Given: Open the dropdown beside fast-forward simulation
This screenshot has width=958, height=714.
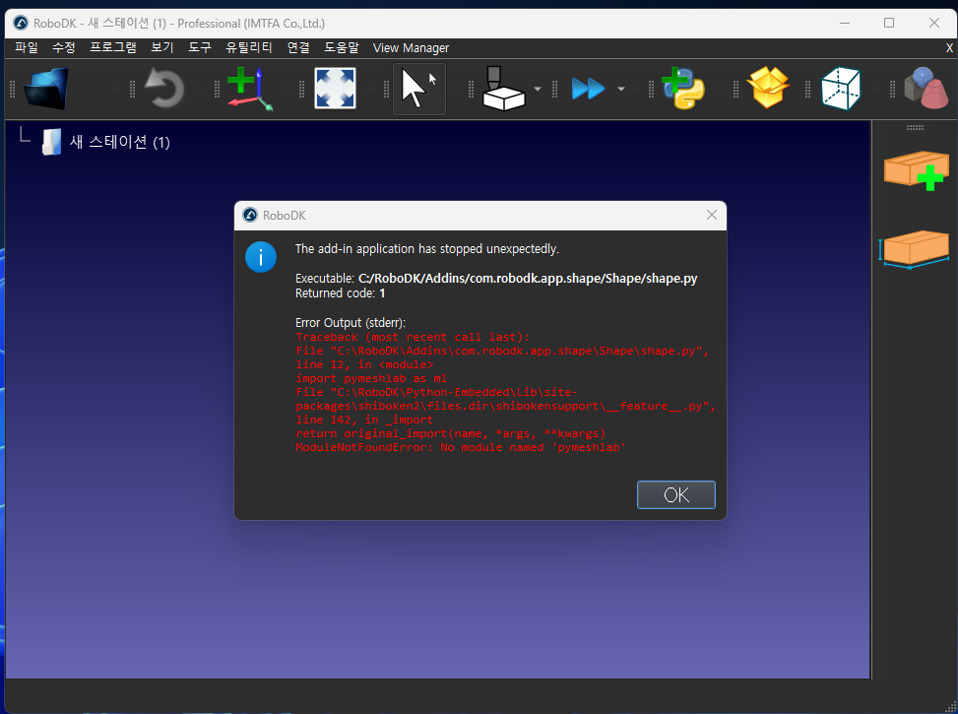Looking at the screenshot, I should 621,90.
